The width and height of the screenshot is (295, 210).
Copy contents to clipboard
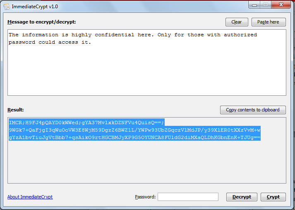253,110
